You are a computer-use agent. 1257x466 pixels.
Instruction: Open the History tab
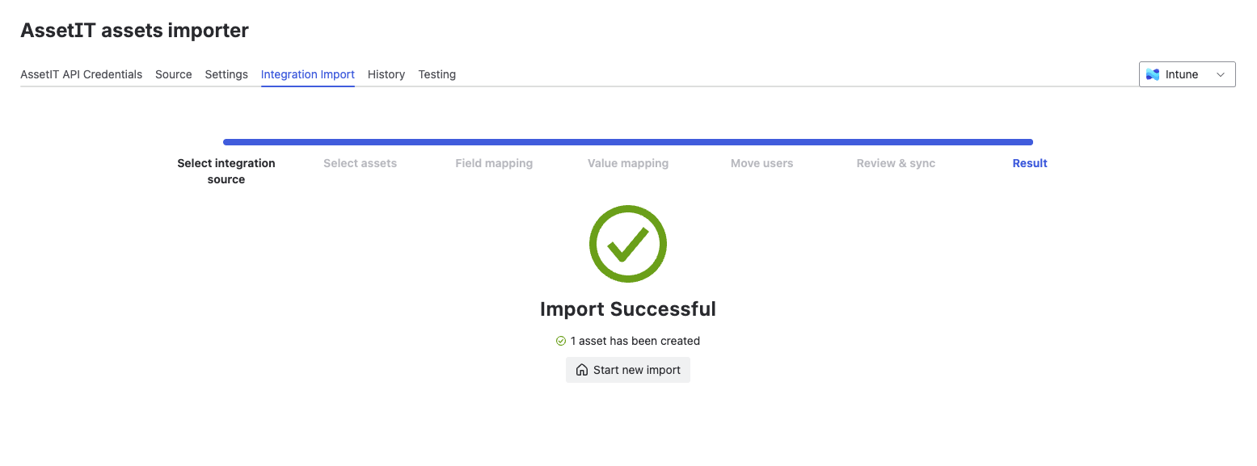pos(386,74)
